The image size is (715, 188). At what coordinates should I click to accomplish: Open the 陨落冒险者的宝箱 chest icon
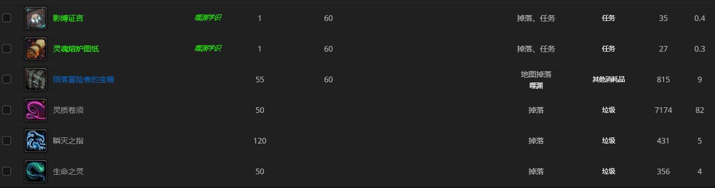click(x=36, y=80)
